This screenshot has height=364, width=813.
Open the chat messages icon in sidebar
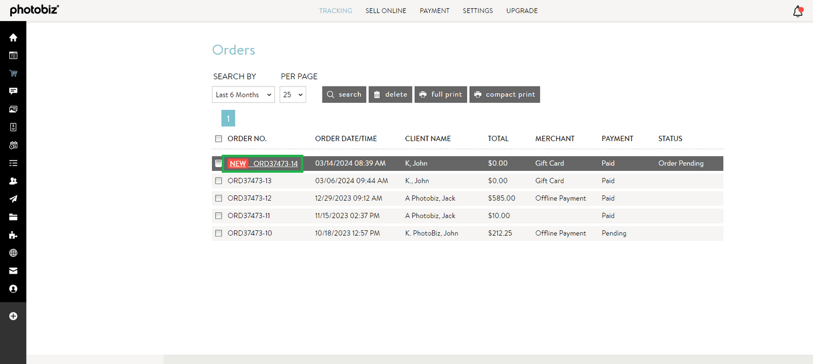point(13,91)
